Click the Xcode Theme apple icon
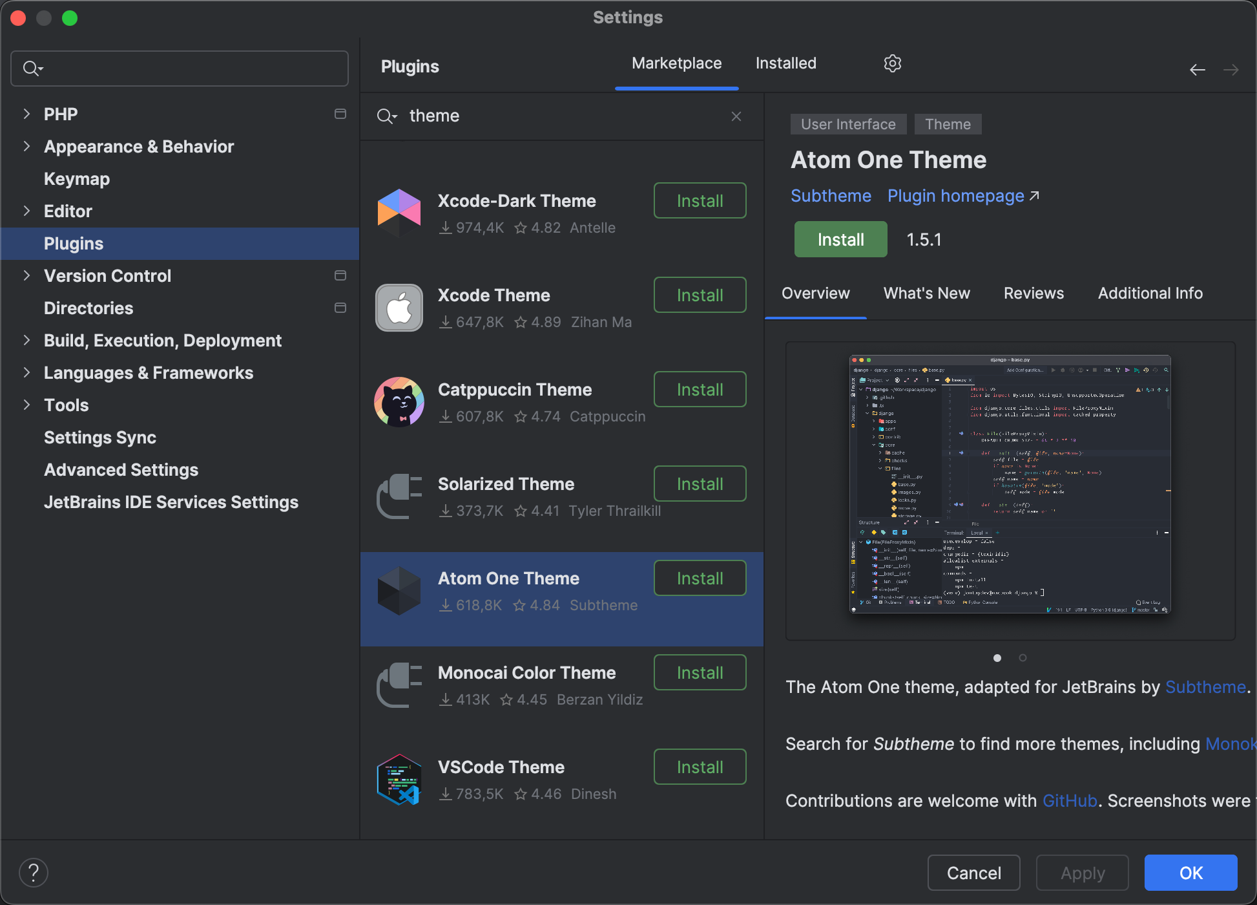 click(x=399, y=308)
